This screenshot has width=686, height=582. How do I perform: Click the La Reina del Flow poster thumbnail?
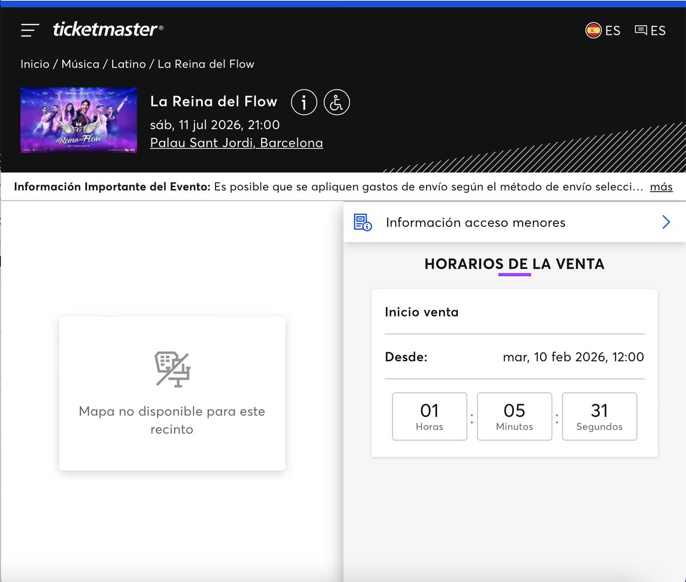pos(78,120)
